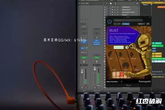Click the plus button to add track
Viewport: 165px width, 110px height.
tap(106, 4)
